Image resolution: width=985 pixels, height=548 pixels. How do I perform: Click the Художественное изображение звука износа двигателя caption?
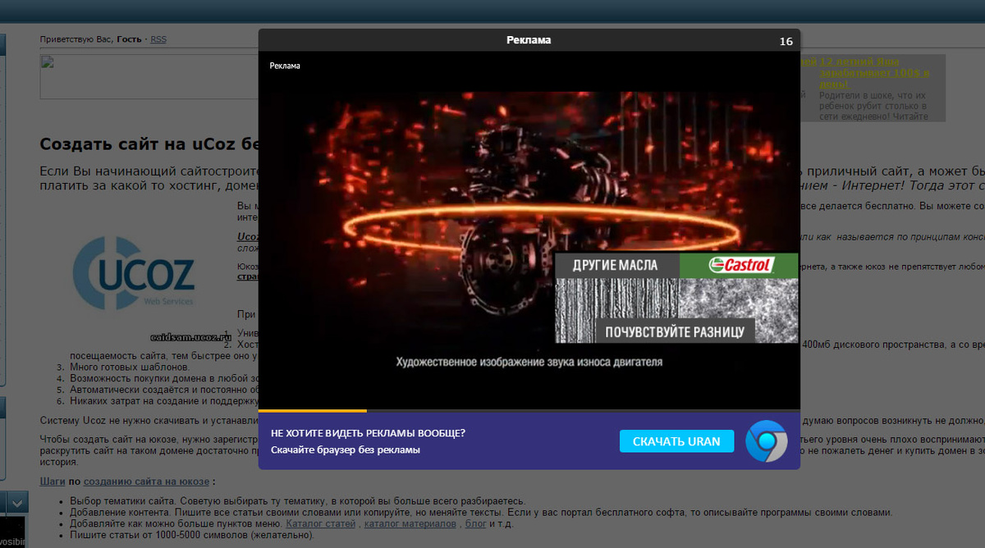[x=529, y=362]
